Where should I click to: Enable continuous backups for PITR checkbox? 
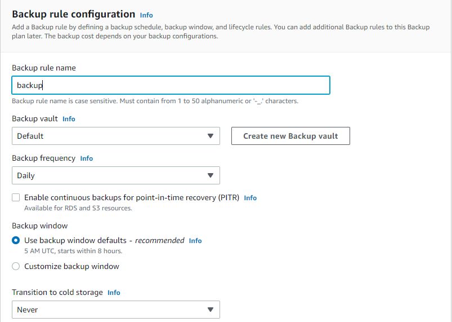pos(16,198)
